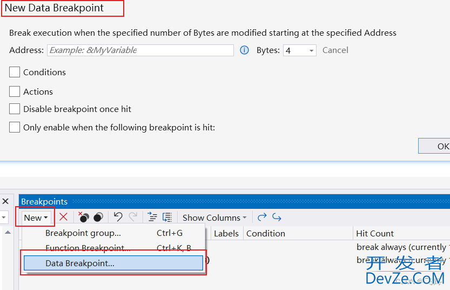Open the Bytes dropdown
450x290 pixels.
pyautogui.click(x=300, y=50)
